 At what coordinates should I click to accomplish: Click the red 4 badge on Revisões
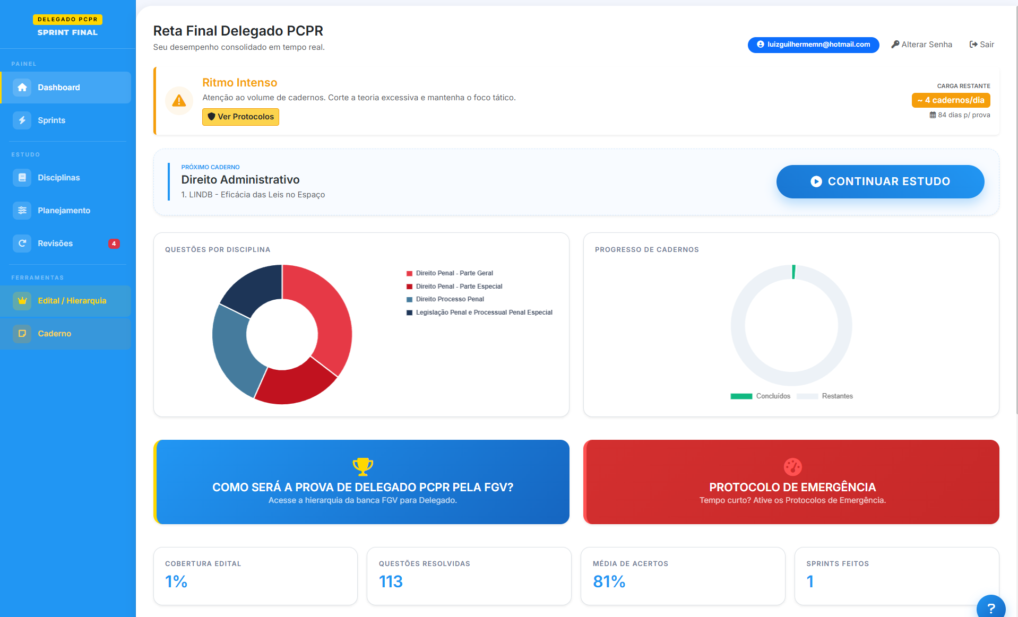coord(114,244)
